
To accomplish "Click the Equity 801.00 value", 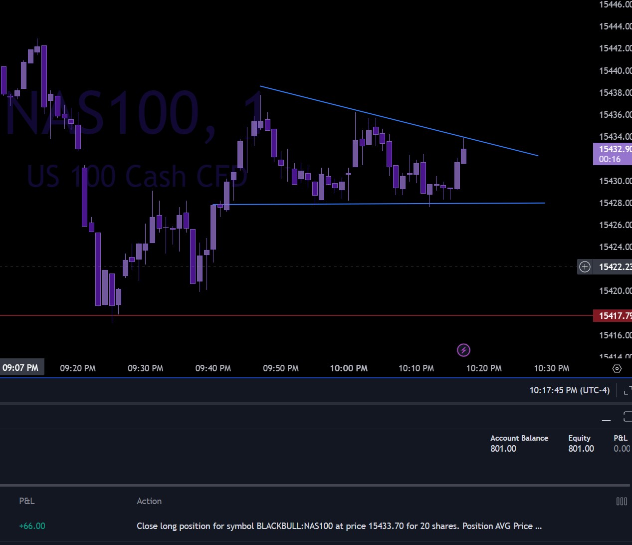I will [x=581, y=449].
